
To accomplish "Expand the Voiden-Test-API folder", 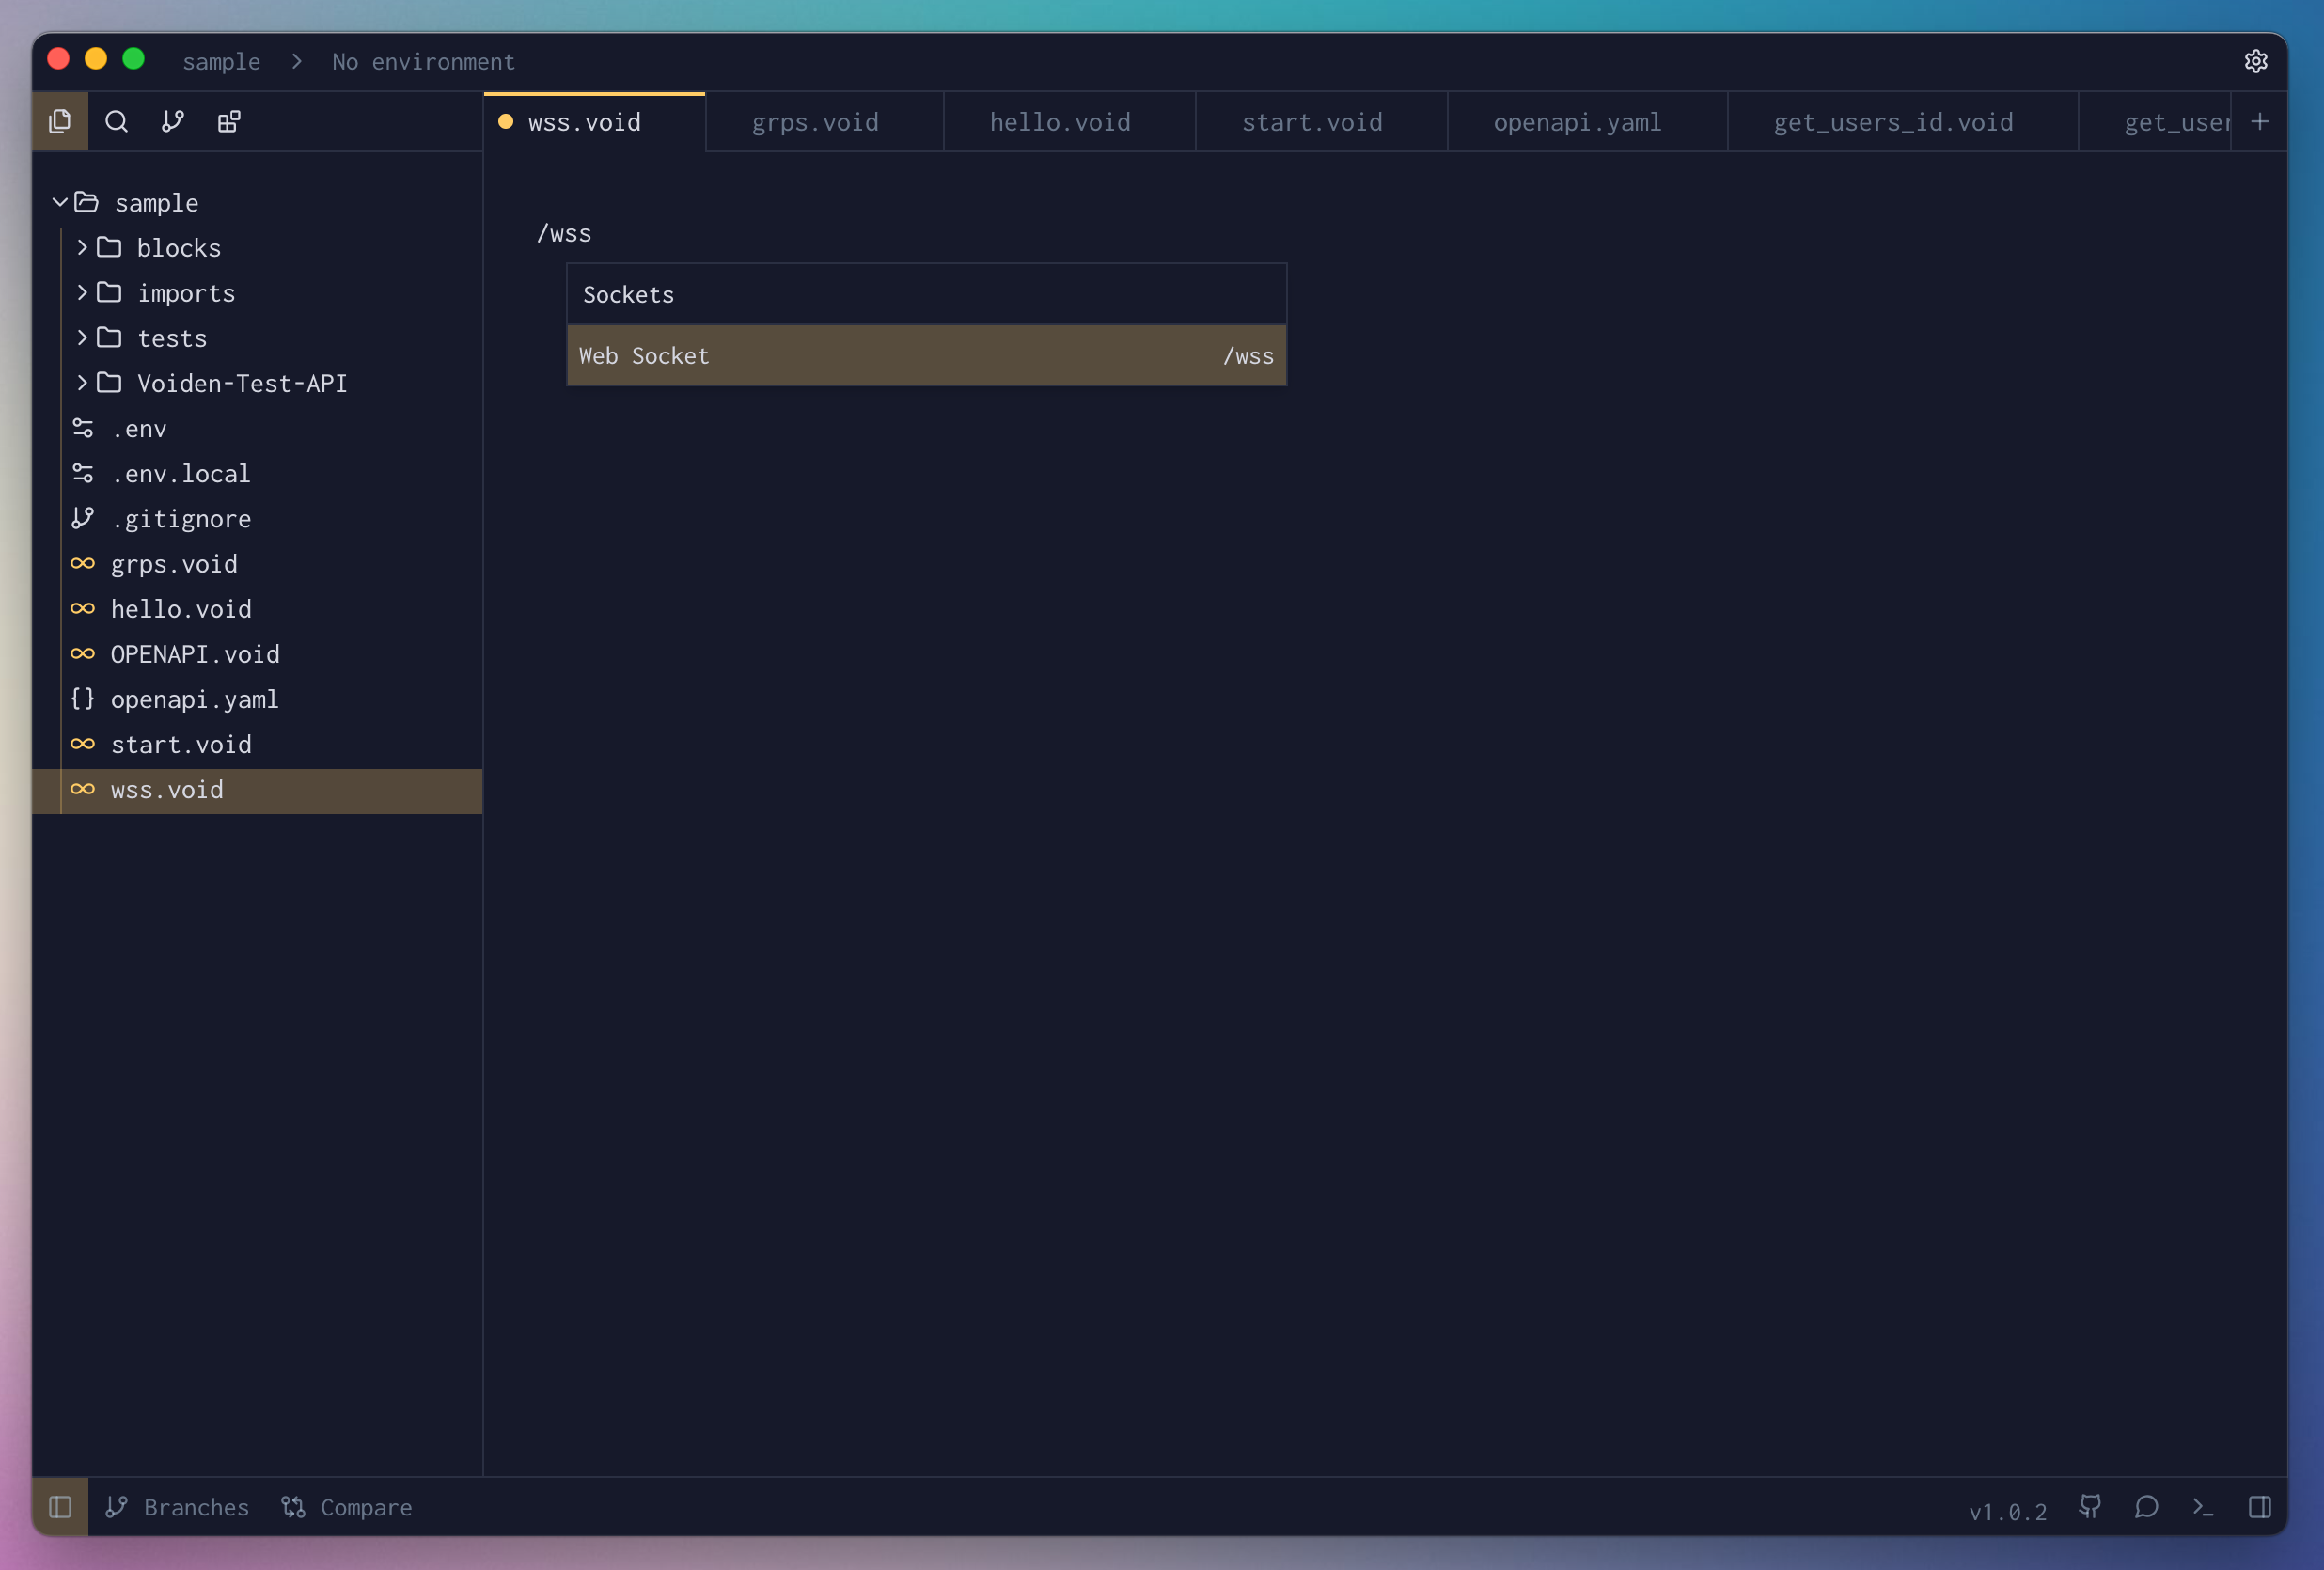I will click(82, 383).
